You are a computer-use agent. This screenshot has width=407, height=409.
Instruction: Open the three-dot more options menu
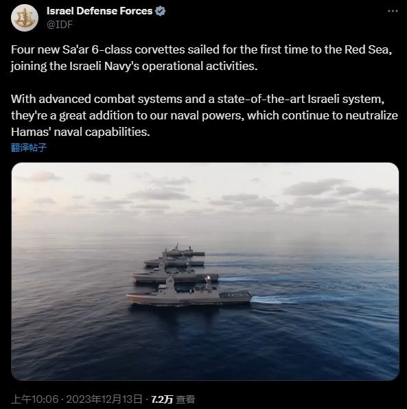tap(393, 11)
